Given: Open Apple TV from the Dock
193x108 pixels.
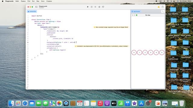Looking at the screenshot, I should 114,103.
